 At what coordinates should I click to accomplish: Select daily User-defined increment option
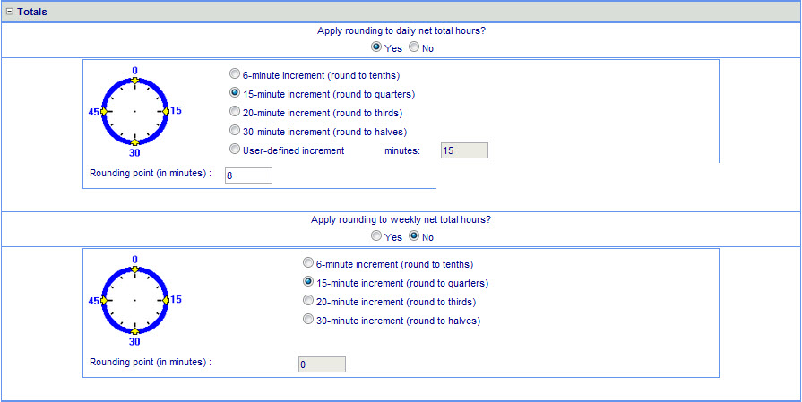(x=235, y=150)
